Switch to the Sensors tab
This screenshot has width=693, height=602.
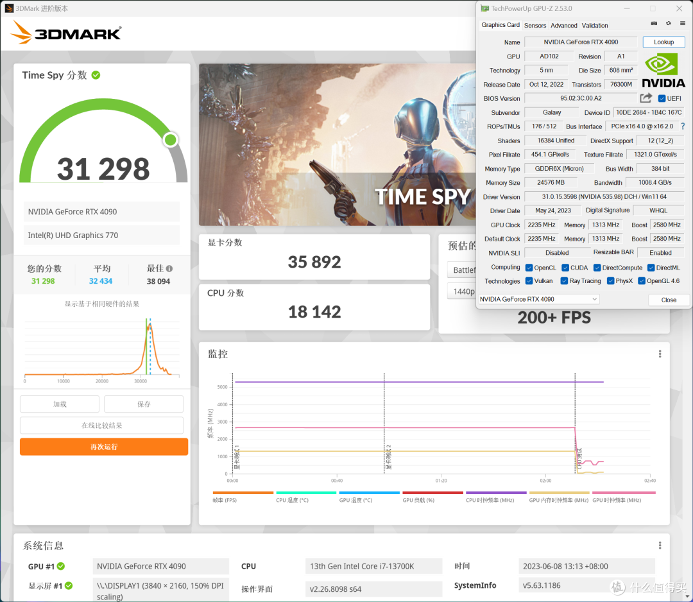(535, 26)
